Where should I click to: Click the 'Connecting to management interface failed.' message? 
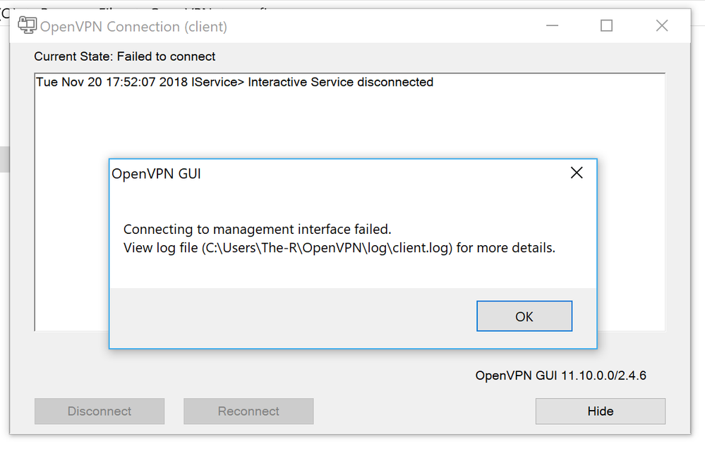click(257, 230)
